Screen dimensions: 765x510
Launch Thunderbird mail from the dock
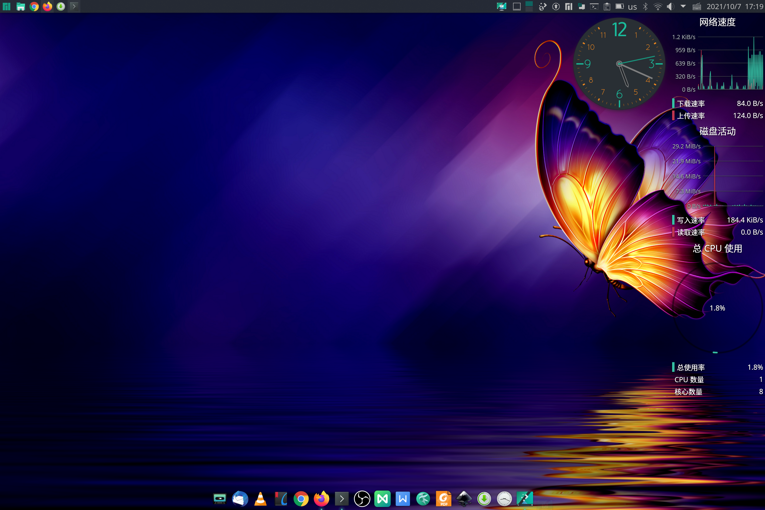coord(240,498)
